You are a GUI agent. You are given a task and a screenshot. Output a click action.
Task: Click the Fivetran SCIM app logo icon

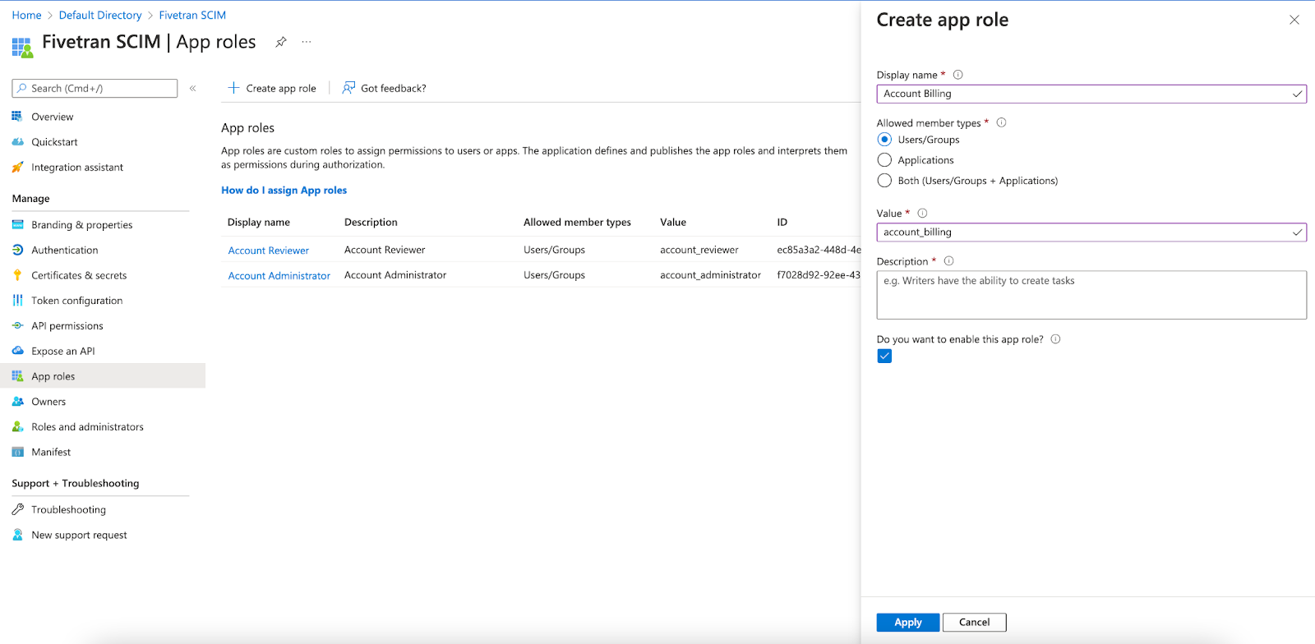click(22, 47)
